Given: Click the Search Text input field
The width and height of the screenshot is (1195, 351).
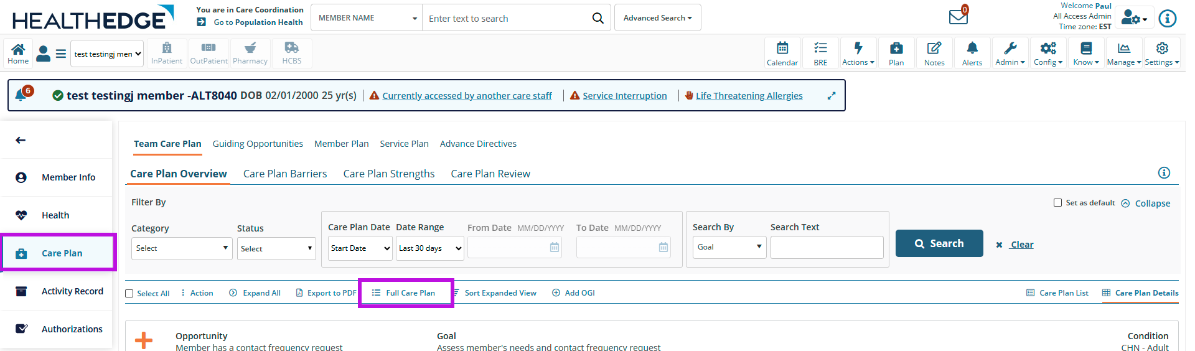Looking at the screenshot, I should click(827, 248).
